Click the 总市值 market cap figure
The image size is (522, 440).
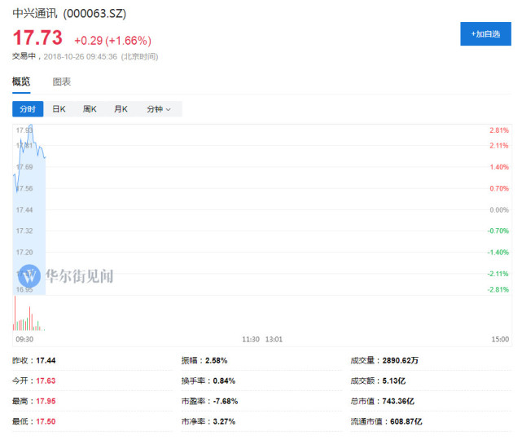(400, 401)
